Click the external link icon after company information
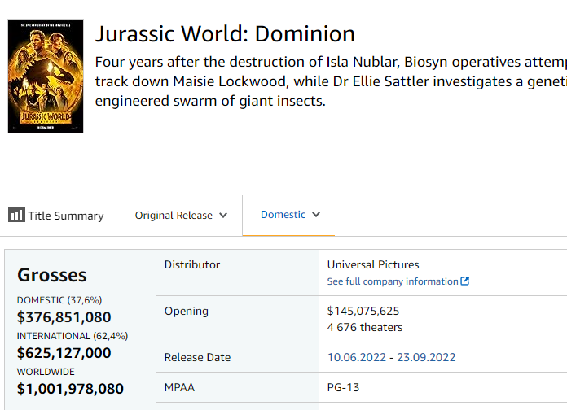Image resolution: width=567 pixels, height=410 pixels. point(465,281)
